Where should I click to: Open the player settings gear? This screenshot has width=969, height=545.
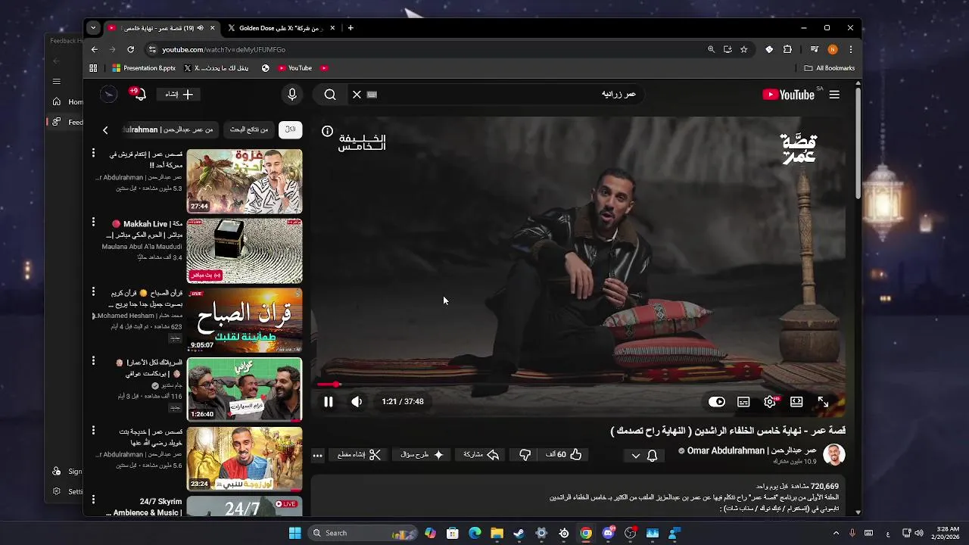click(x=770, y=402)
